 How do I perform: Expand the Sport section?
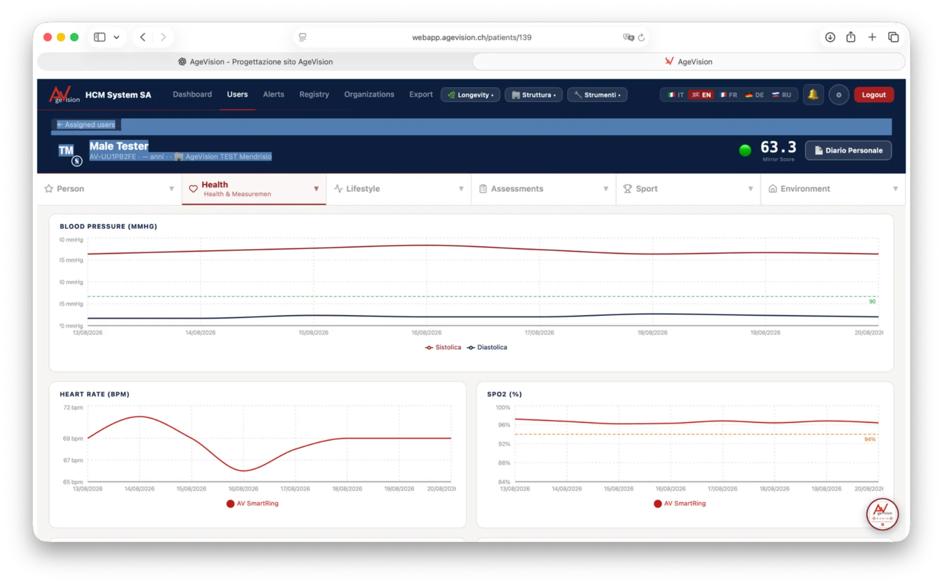pos(688,189)
